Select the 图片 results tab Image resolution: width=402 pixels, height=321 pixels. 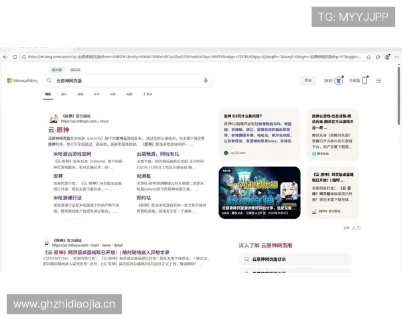(64, 94)
